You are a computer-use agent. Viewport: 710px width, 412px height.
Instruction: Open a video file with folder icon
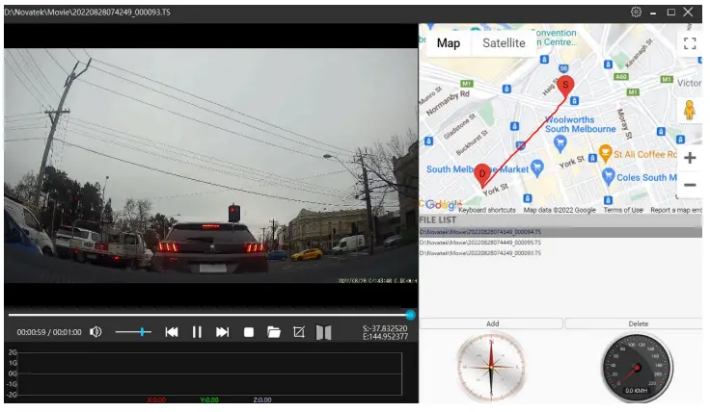tap(274, 332)
